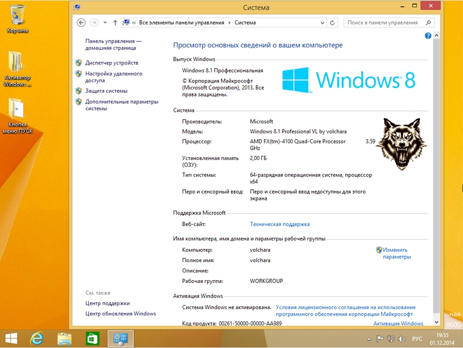Open the Start button on taskbar

(x=11, y=338)
